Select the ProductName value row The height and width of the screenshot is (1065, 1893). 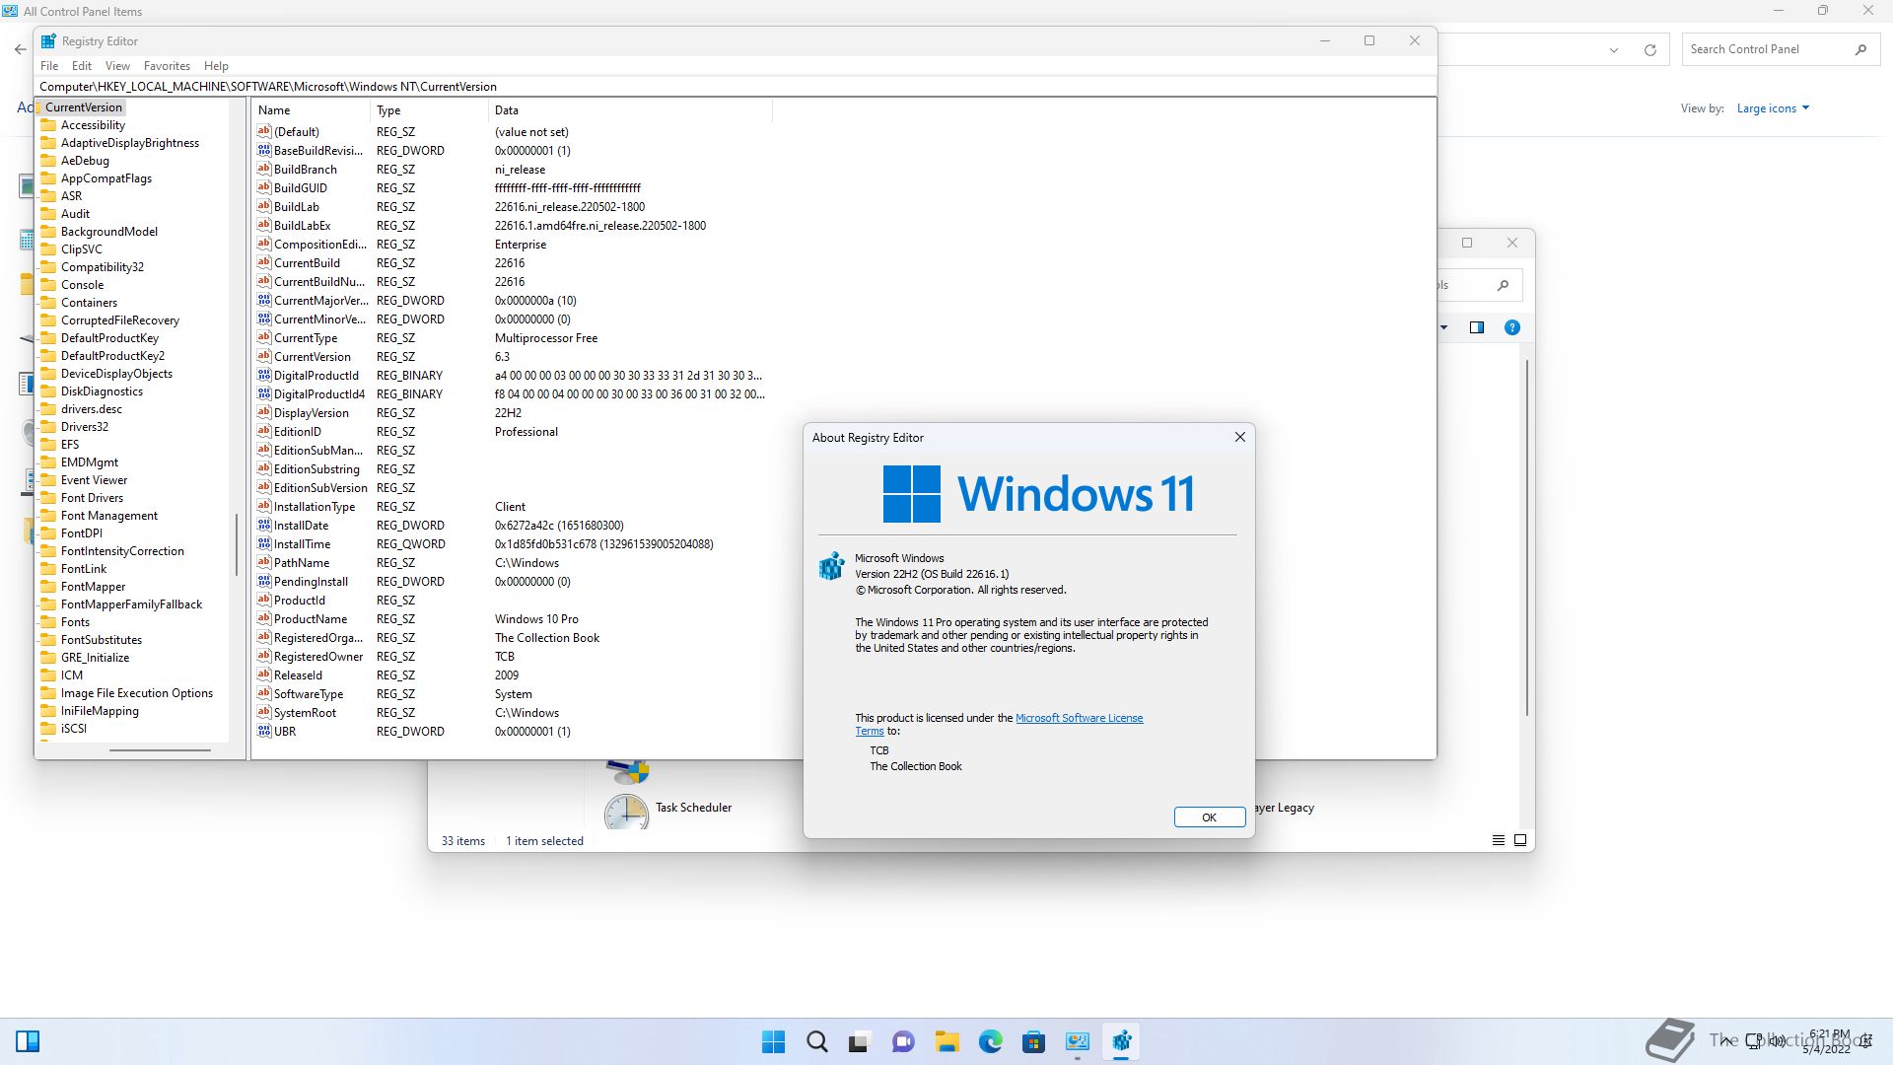512,619
